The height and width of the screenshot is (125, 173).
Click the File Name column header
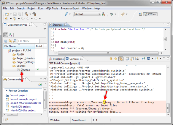click(19, 46)
